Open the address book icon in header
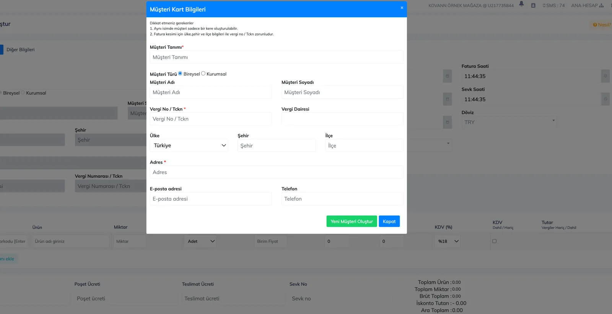 tap(533, 5)
